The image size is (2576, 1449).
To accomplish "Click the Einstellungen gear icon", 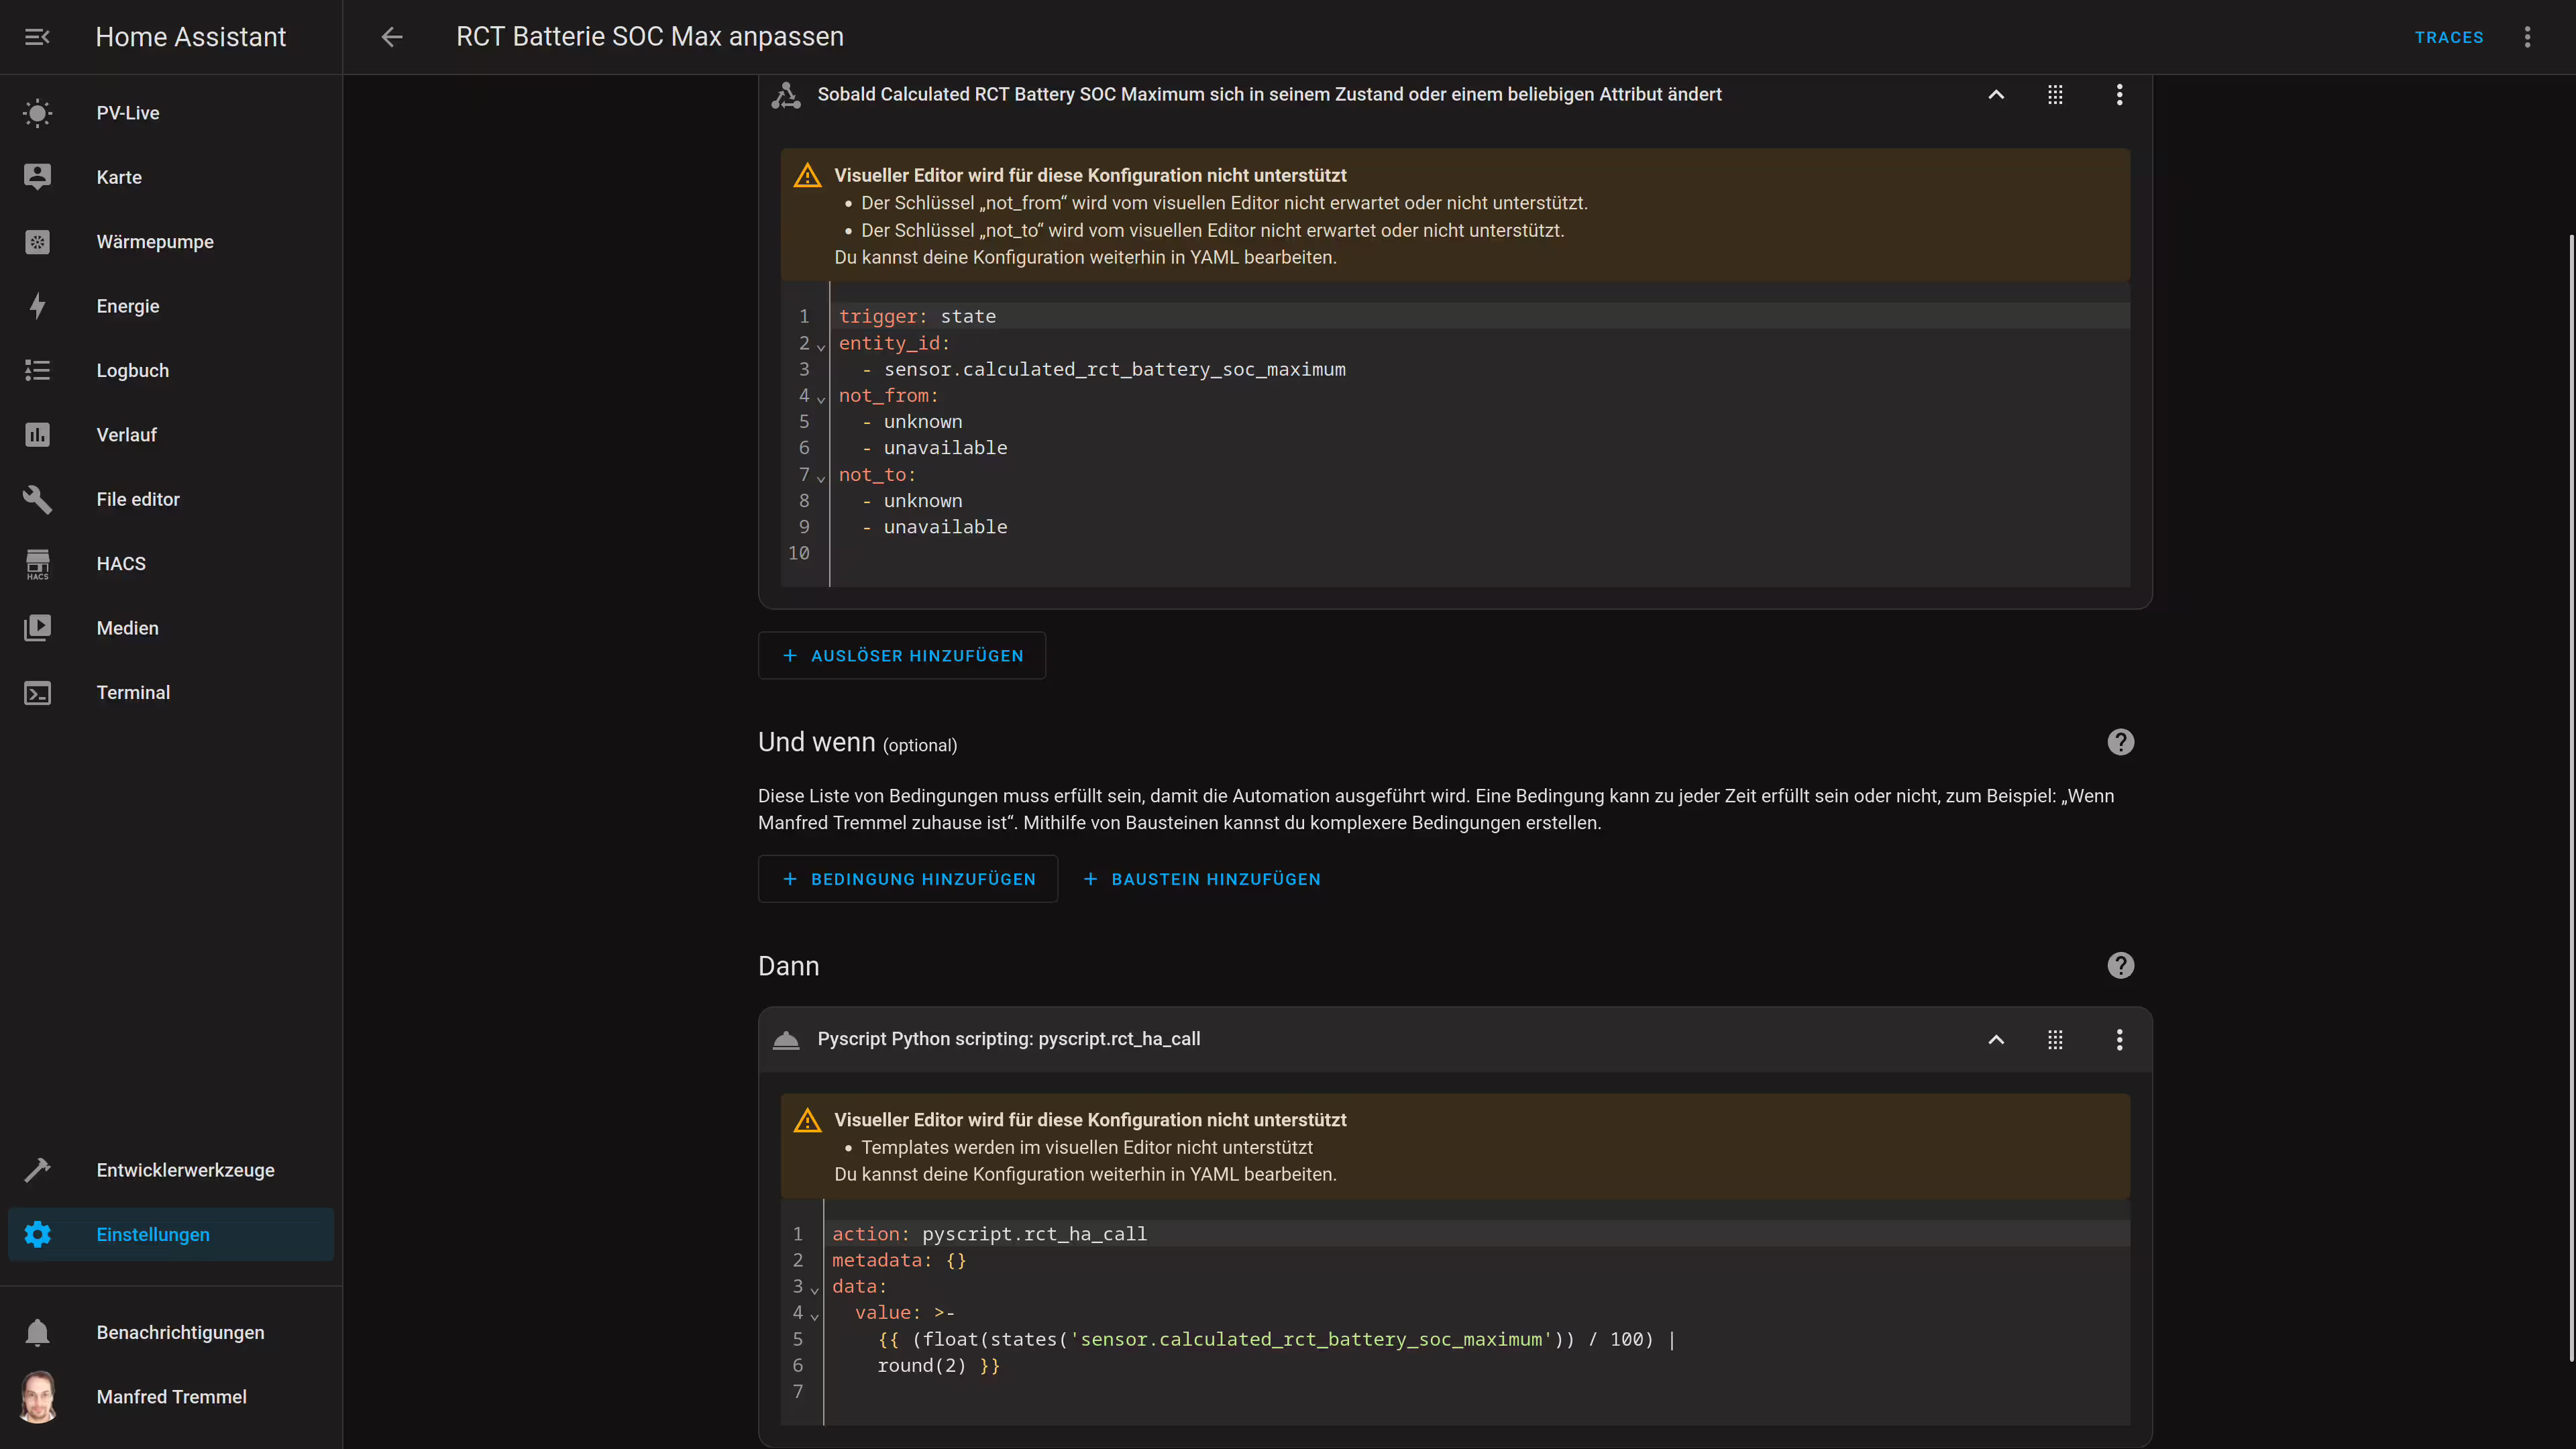I will pos(37,1234).
